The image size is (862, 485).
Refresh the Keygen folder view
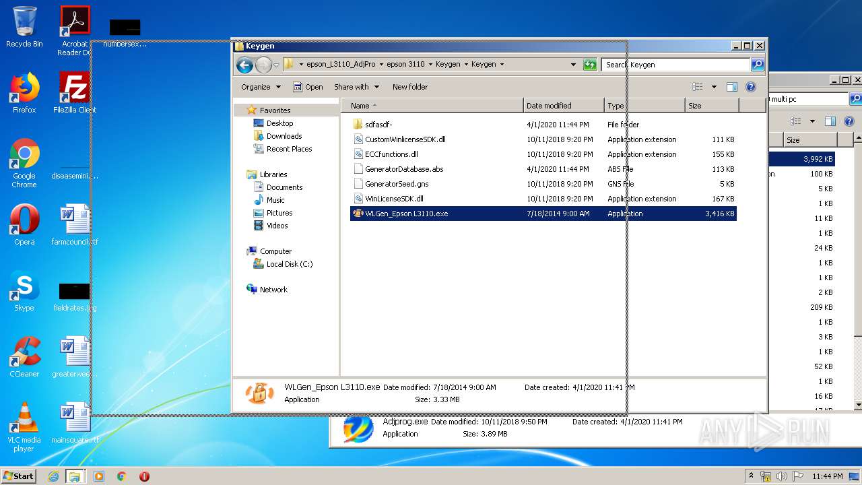click(590, 65)
